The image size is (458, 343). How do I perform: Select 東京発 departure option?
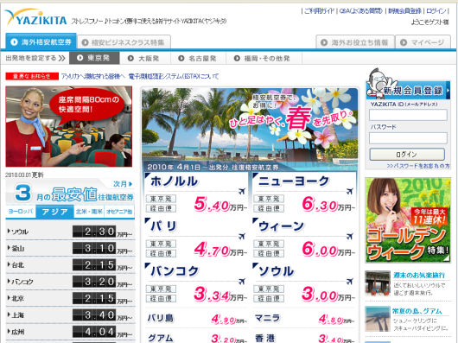(x=94, y=58)
